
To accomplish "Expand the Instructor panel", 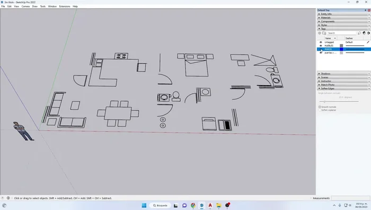I will pyautogui.click(x=343, y=81).
